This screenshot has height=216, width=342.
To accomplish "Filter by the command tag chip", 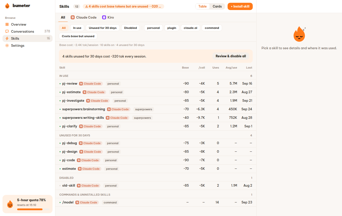I will 212,28.
